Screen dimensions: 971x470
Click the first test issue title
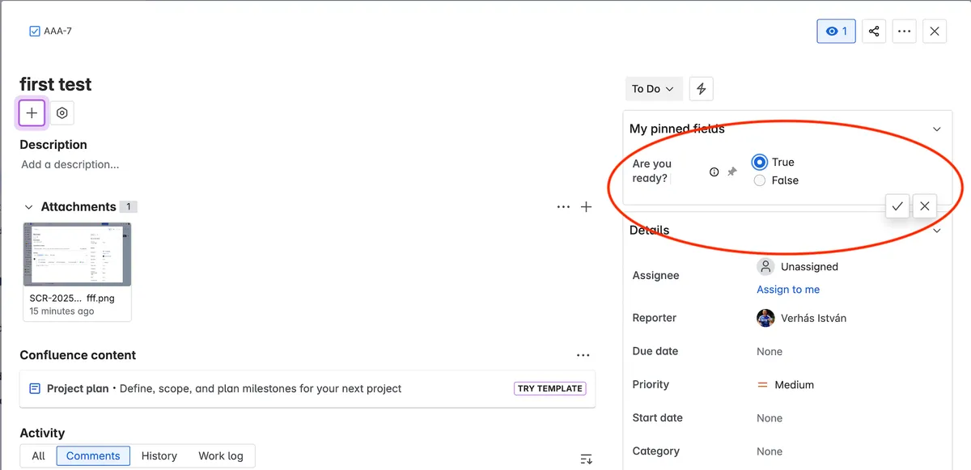point(56,85)
